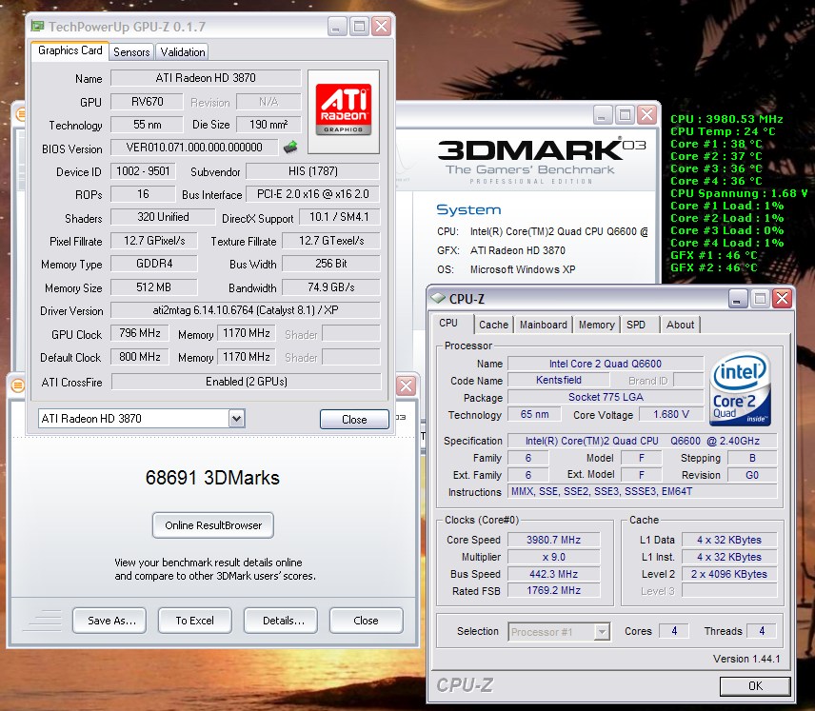Viewport: 815px width, 711px height.
Task: Export results with To Excel
Action: click(x=195, y=621)
